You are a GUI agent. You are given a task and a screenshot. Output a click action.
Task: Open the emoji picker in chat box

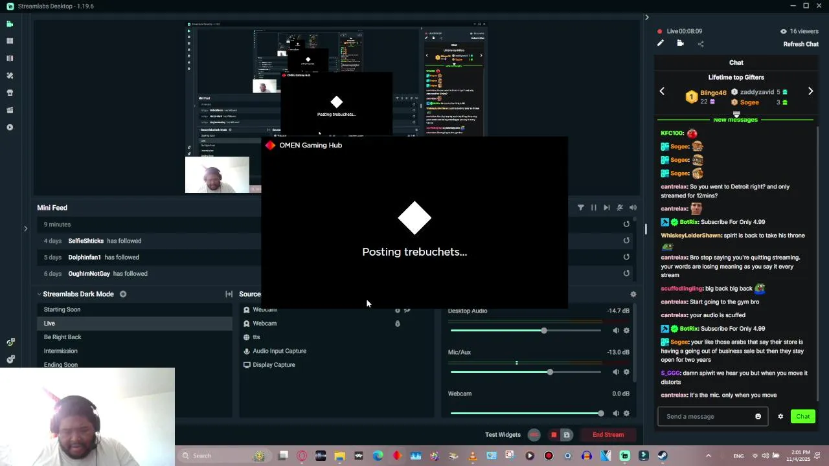coord(758,417)
